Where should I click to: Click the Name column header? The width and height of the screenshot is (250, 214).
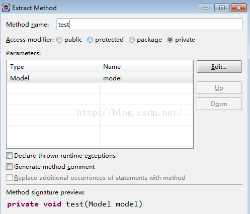(x=146, y=67)
